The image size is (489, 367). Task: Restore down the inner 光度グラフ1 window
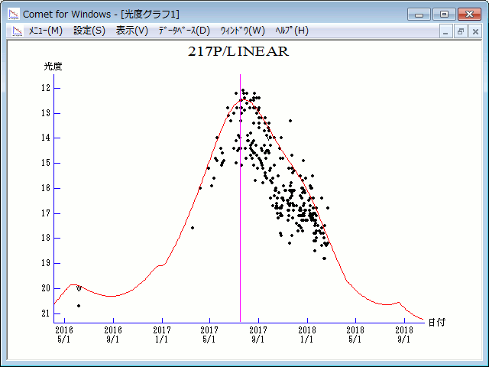tap(461, 31)
